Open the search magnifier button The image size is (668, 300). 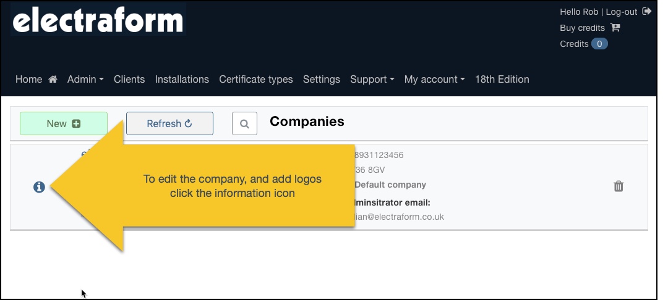coord(244,123)
